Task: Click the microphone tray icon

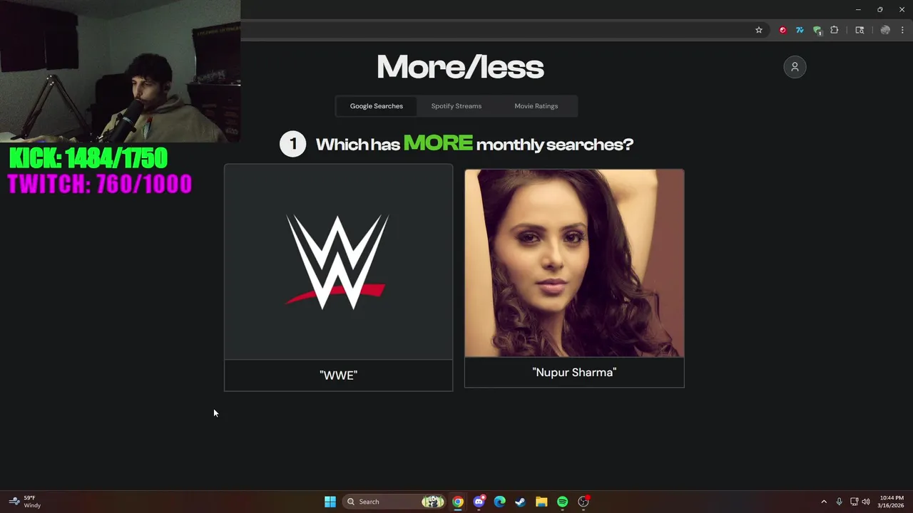Action: click(840, 502)
